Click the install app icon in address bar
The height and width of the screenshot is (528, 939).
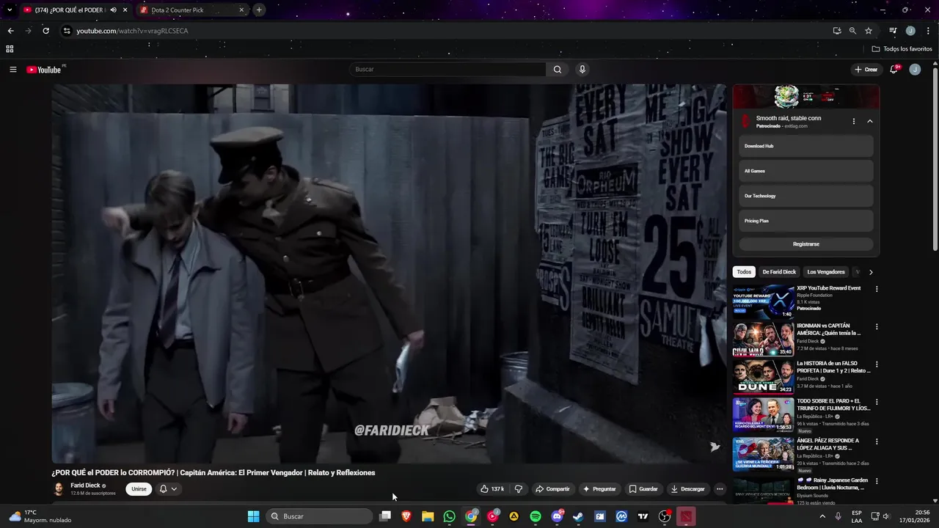click(x=837, y=31)
